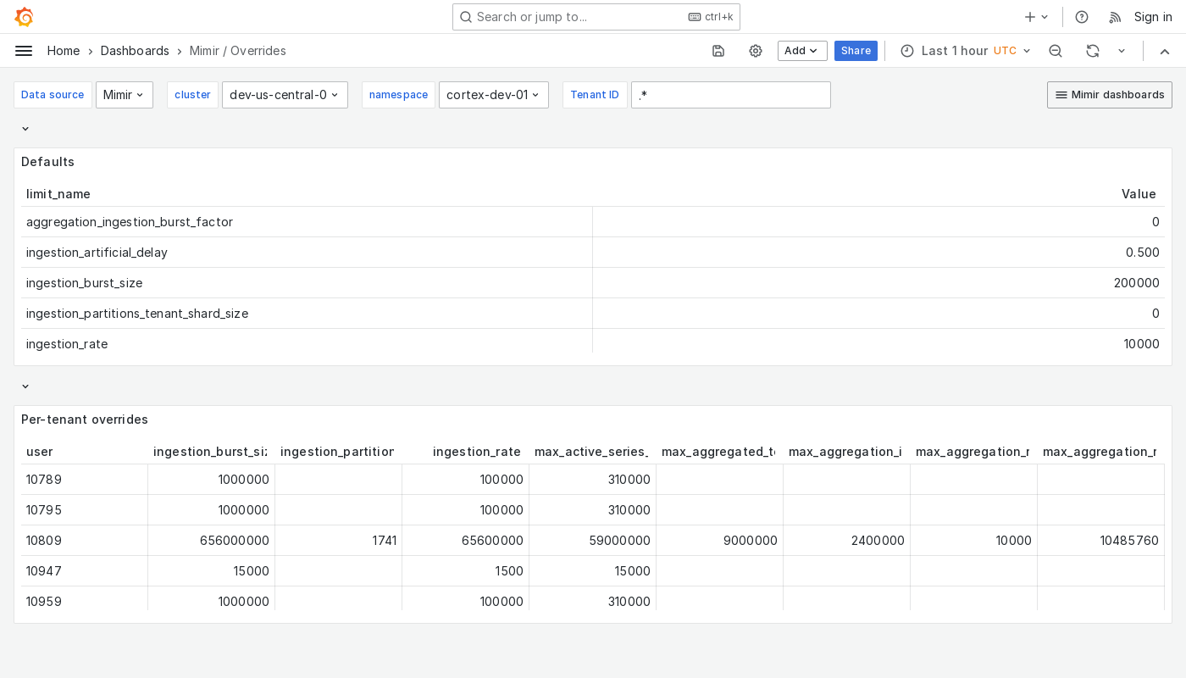The height and width of the screenshot is (678, 1186).
Task: Collapse the row above Defaults panel
Action: [25, 129]
